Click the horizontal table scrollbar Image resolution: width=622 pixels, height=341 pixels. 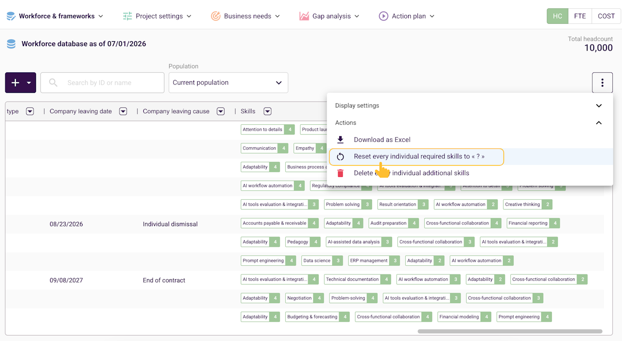tap(510, 331)
